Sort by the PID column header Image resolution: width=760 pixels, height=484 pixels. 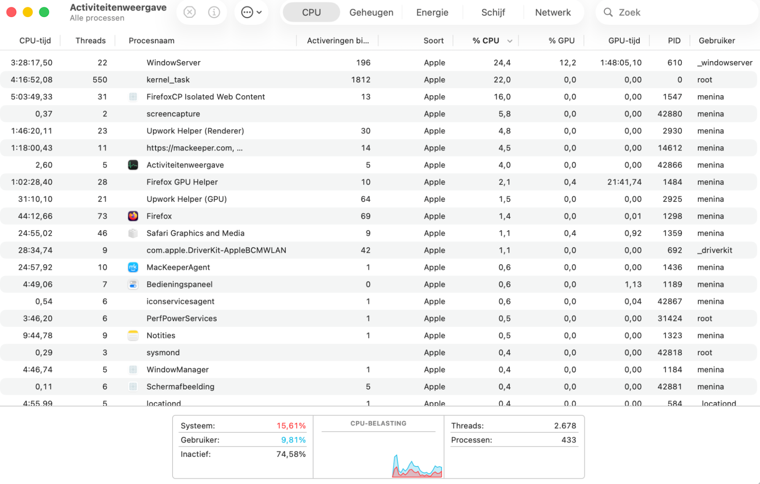[674, 41]
